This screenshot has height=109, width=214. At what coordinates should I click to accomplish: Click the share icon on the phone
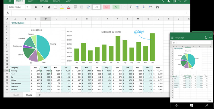(206, 38)
